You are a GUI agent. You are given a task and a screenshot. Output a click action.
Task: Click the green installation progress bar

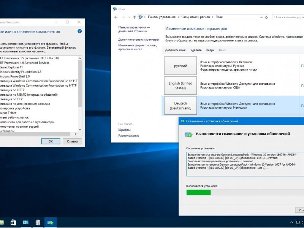coord(198,192)
